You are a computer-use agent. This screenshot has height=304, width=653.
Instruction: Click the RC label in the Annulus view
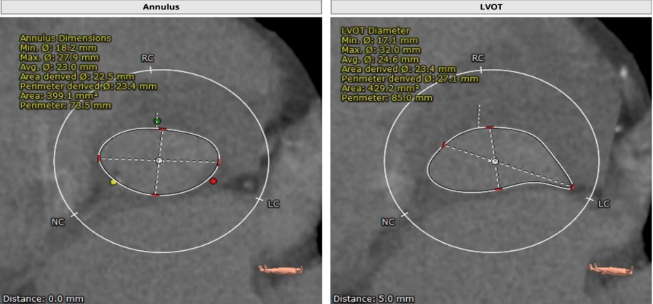pyautogui.click(x=148, y=58)
